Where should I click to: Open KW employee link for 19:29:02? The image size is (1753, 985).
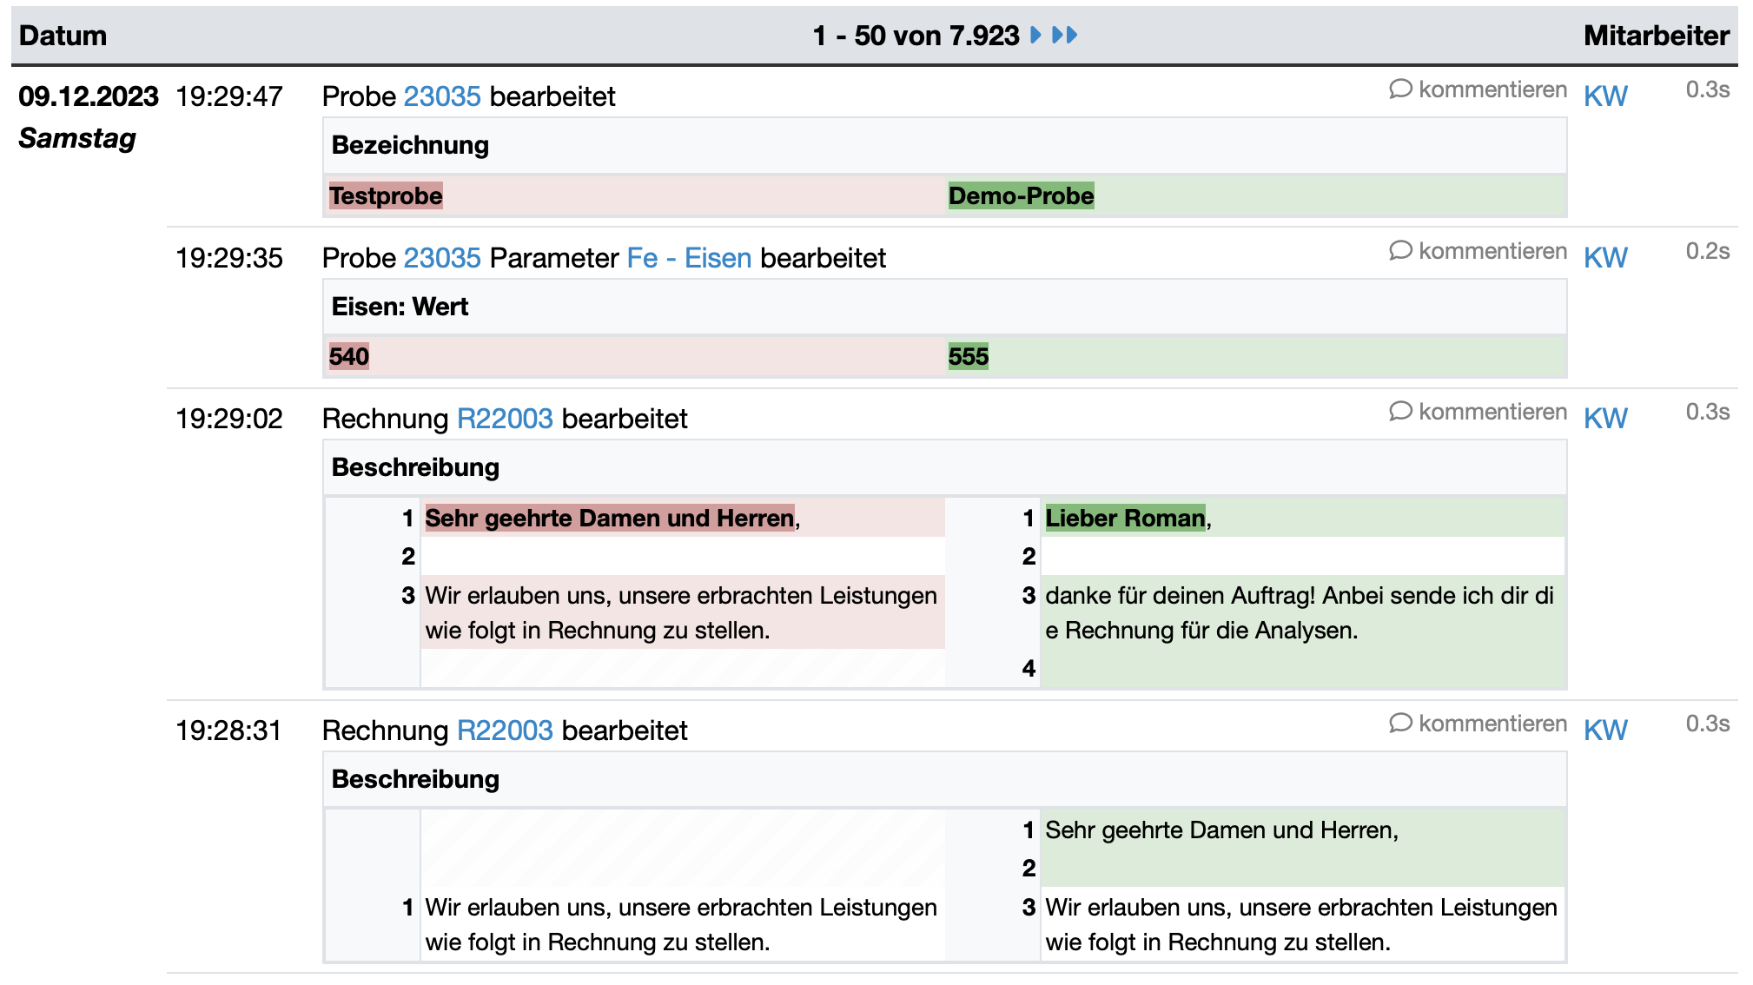pyautogui.click(x=1604, y=419)
